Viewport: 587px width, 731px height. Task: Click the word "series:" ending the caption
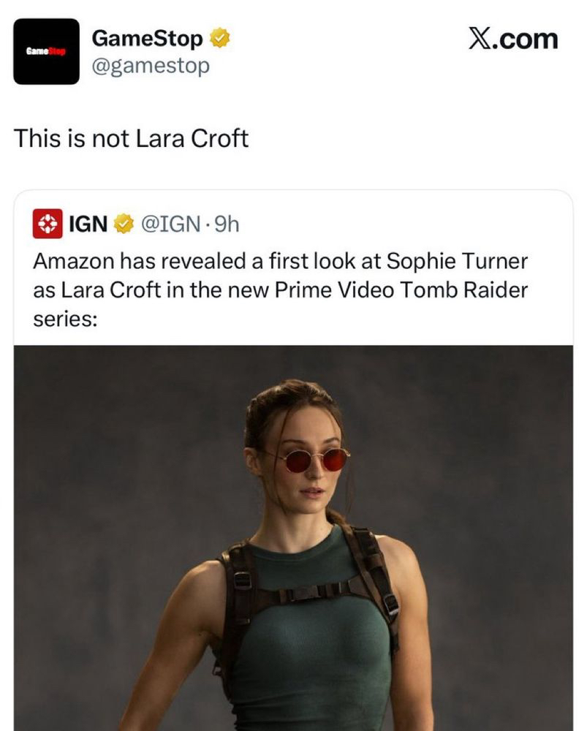click(65, 321)
